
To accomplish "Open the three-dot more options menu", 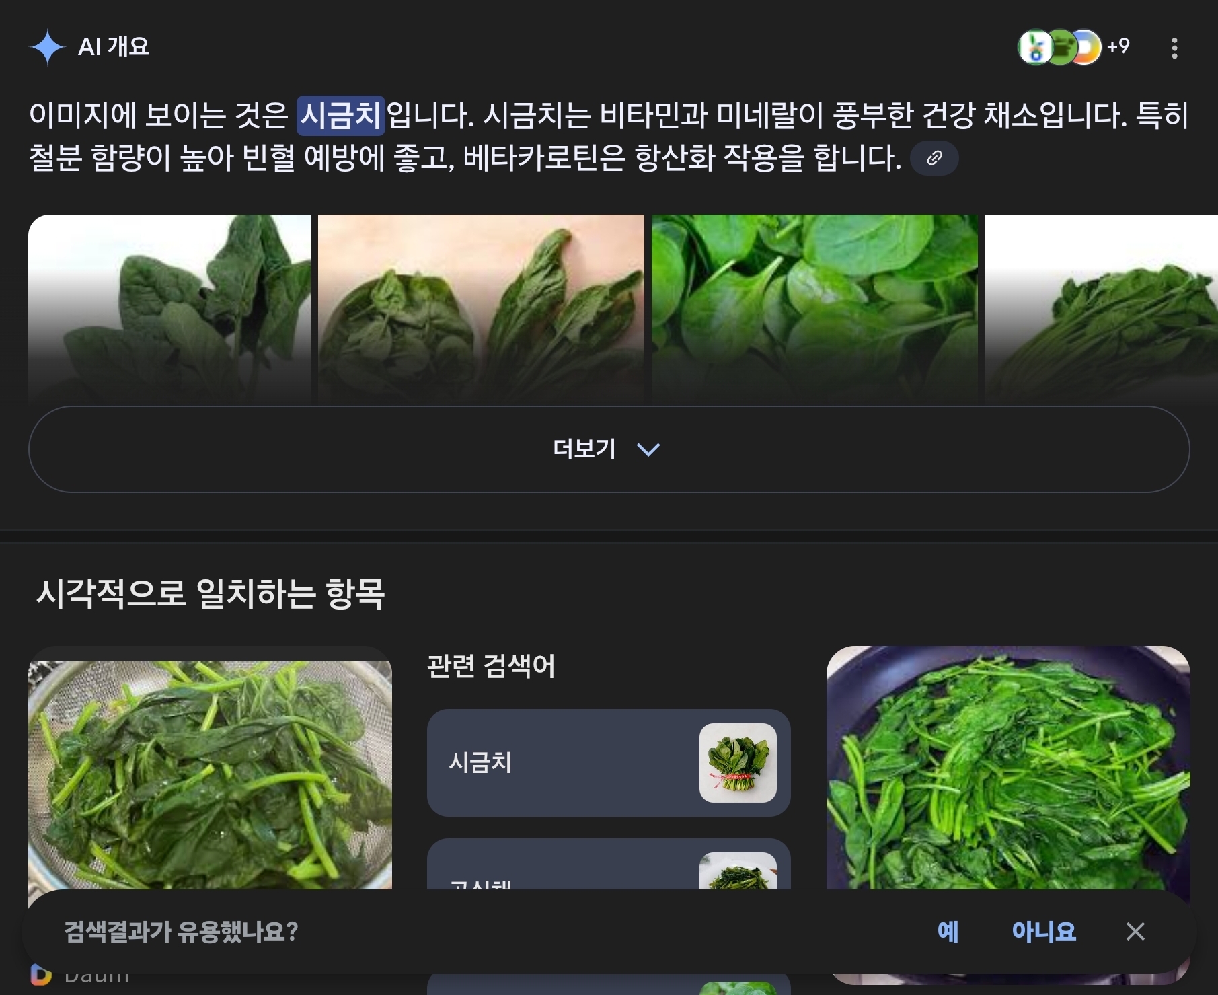I will [x=1174, y=48].
